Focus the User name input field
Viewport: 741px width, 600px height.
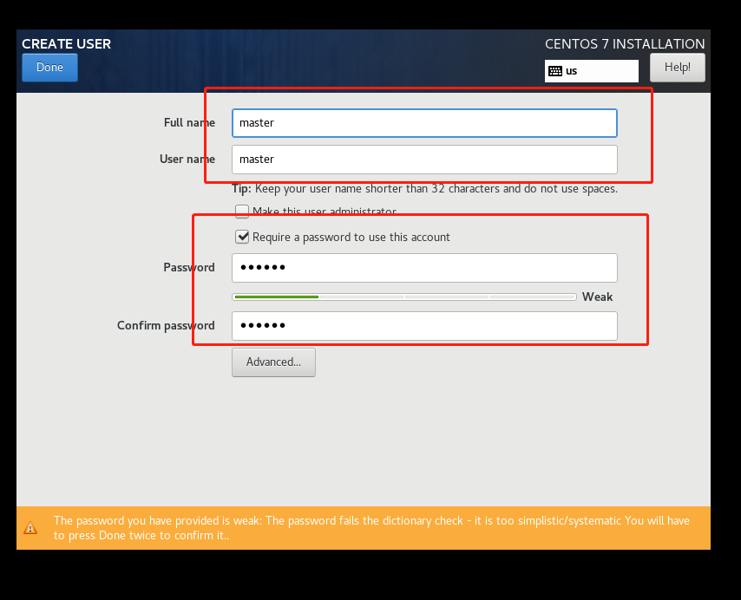(424, 160)
